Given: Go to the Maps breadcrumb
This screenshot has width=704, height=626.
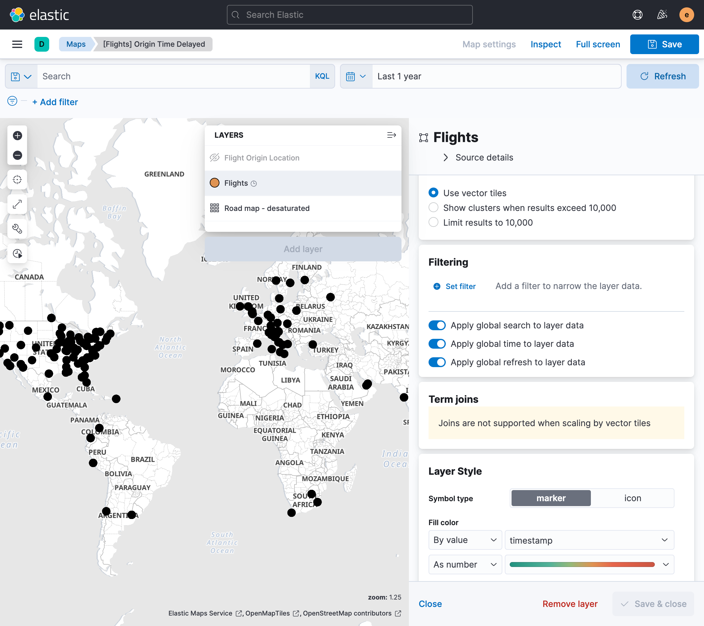Looking at the screenshot, I should 76,44.
